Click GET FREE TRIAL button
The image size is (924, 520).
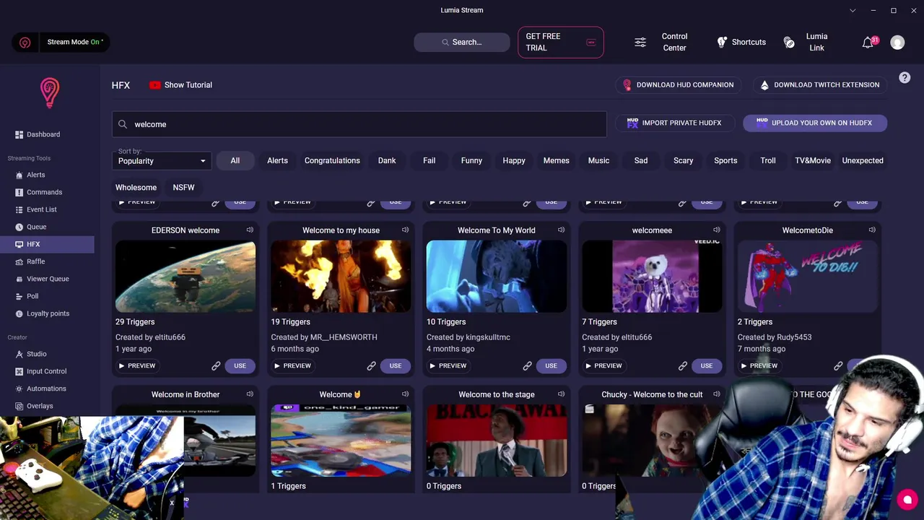click(x=561, y=43)
